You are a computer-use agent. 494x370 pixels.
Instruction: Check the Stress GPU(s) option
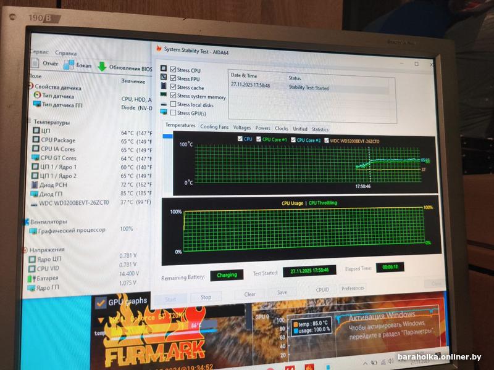click(173, 112)
